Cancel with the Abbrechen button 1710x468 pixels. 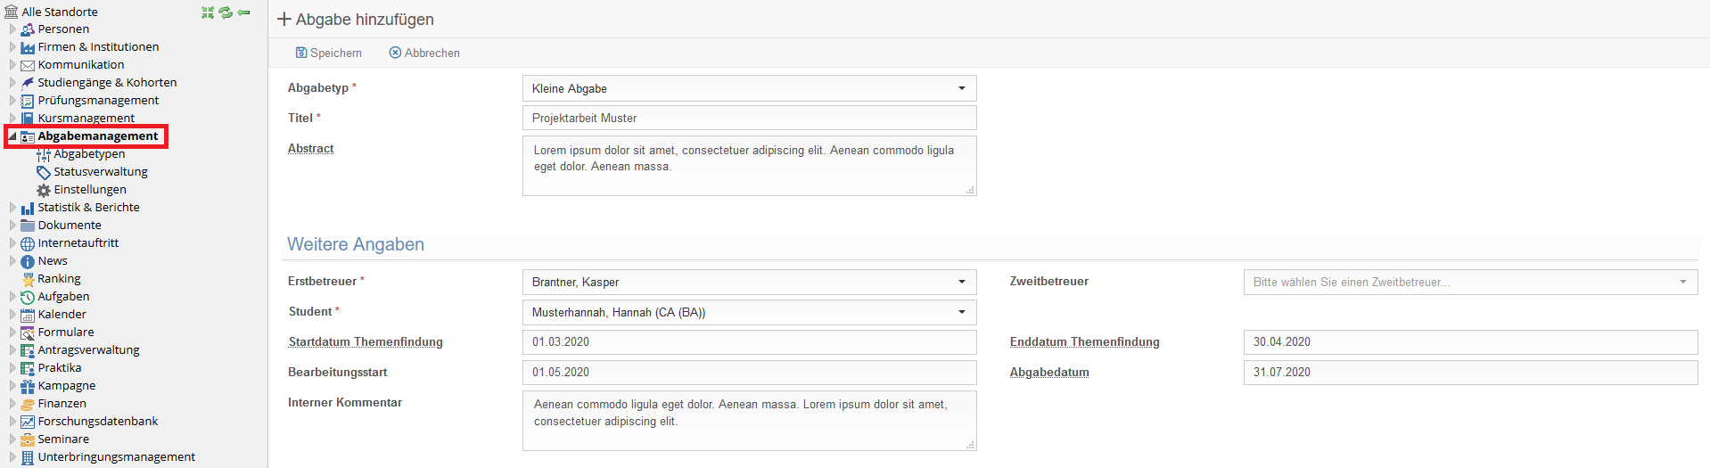click(424, 53)
